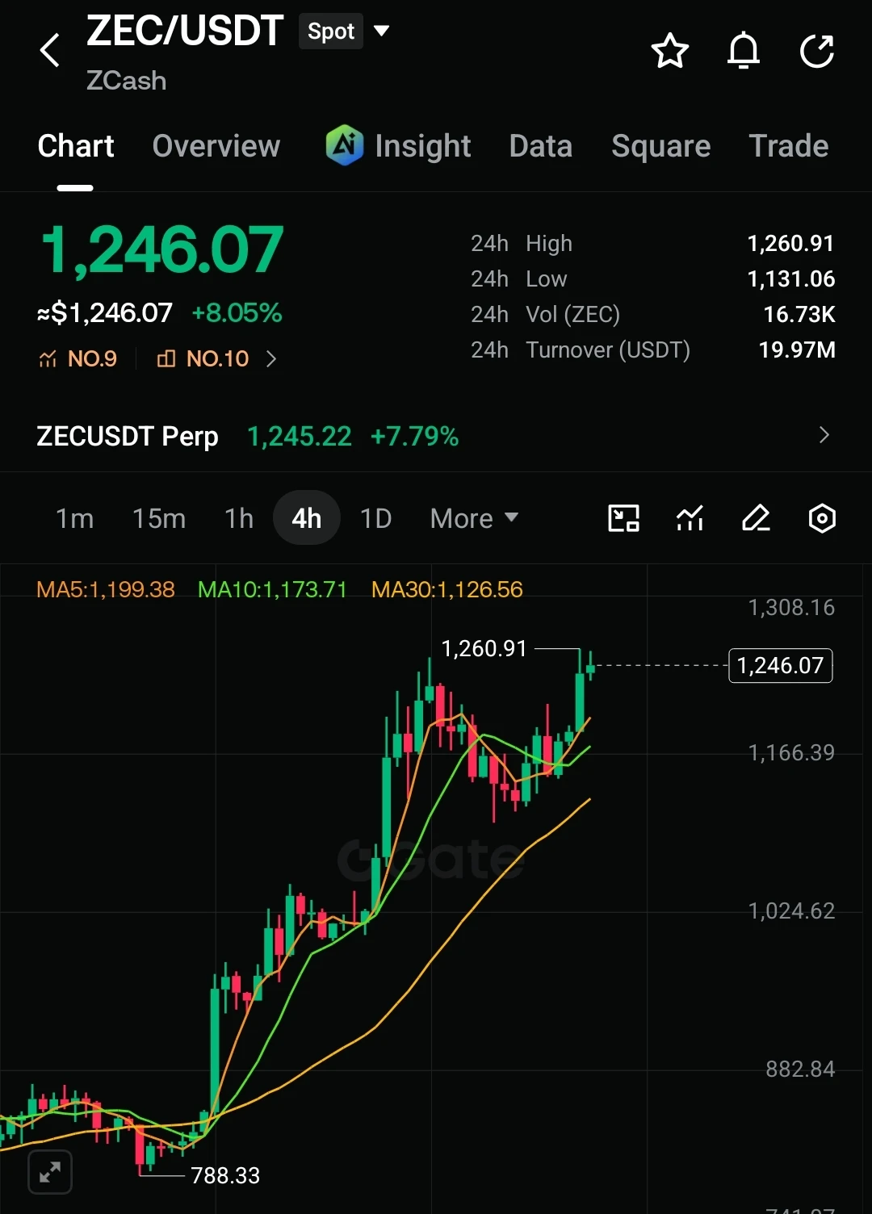Tap the current price 1,246.07 tag on axis
Viewport: 872px width, 1214px height.
point(781,666)
